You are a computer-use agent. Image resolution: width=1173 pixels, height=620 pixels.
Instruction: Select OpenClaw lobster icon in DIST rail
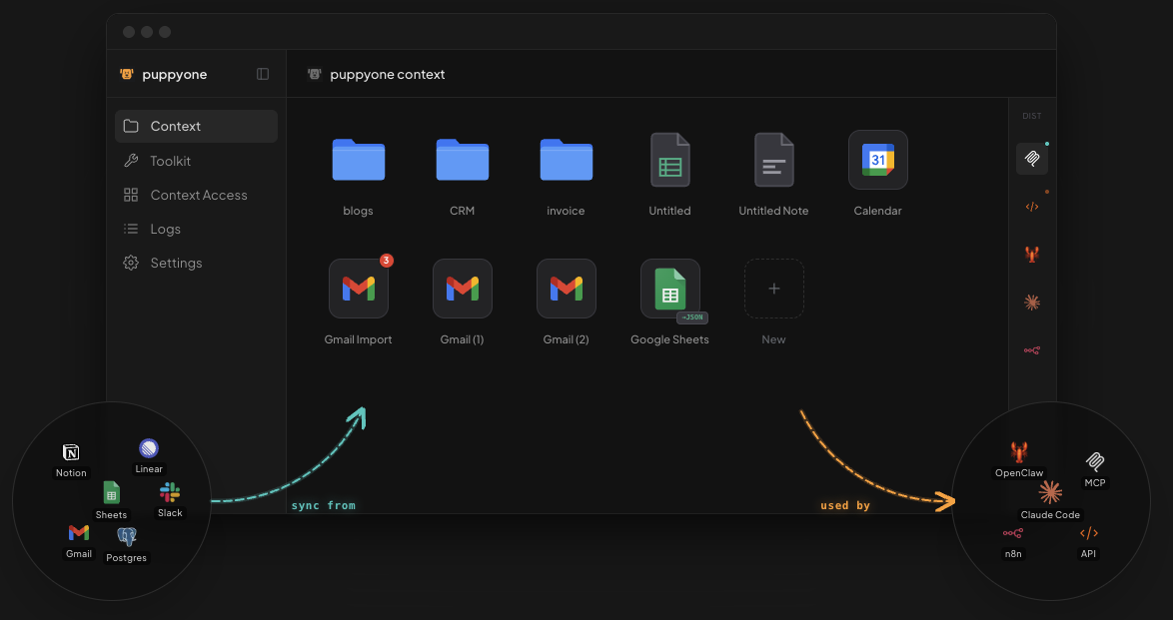pos(1031,255)
